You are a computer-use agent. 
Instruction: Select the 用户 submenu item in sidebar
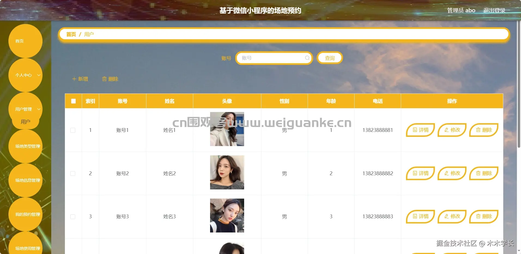26,122
